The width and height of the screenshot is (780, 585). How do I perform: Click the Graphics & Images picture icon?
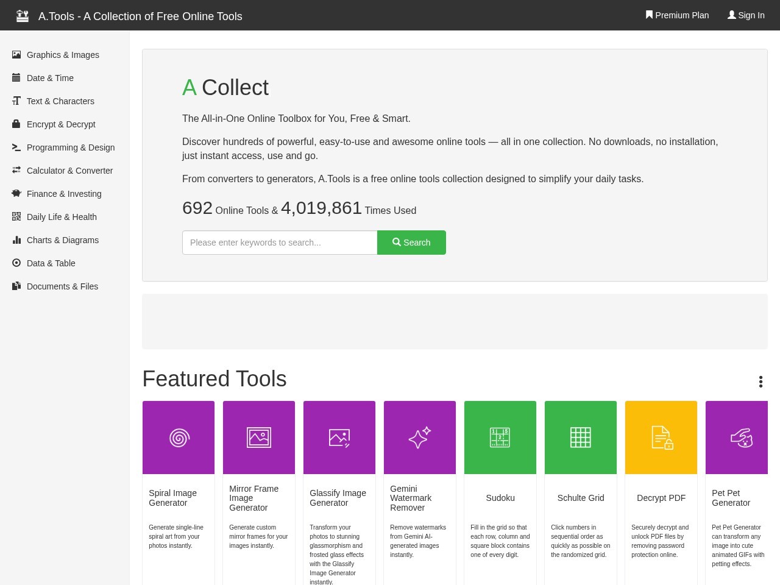16,55
